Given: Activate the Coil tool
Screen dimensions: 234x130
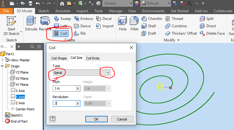Looking at the screenshot, I should click(61, 33).
